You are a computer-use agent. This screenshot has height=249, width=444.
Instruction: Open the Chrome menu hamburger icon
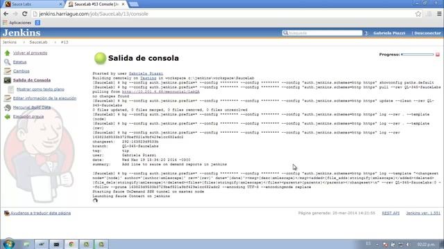pyautogui.click(x=439, y=14)
